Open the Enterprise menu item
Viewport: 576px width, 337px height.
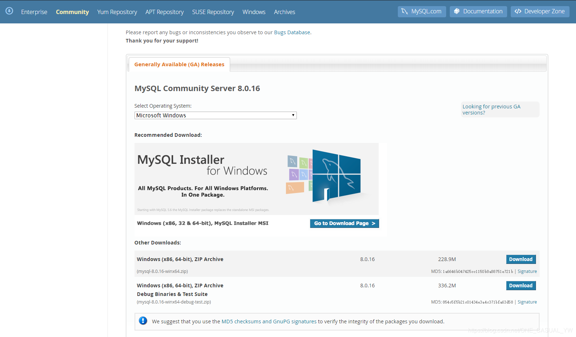click(34, 12)
